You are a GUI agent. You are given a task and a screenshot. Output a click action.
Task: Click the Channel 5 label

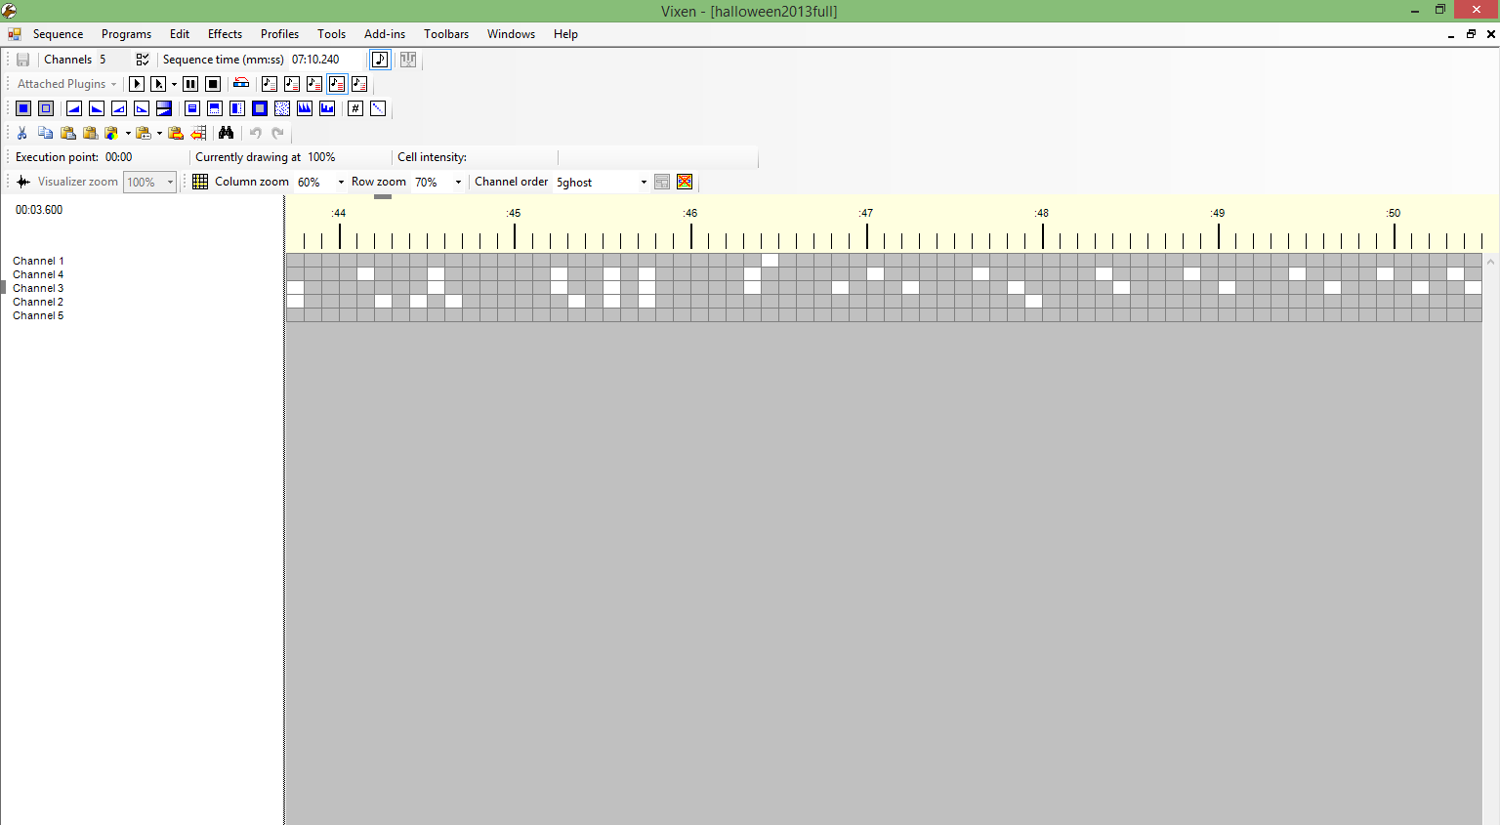(x=38, y=315)
